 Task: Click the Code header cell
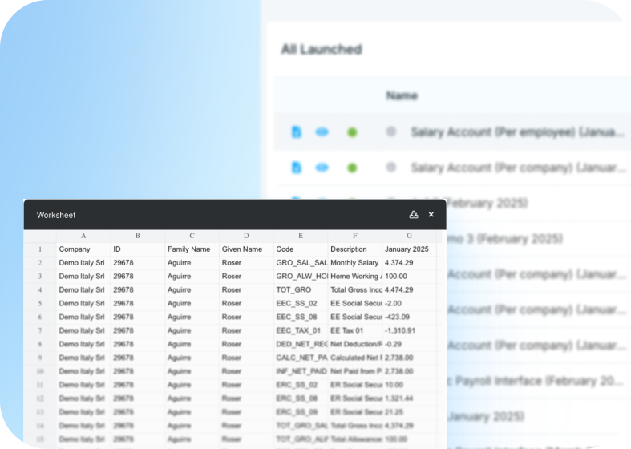click(x=301, y=249)
